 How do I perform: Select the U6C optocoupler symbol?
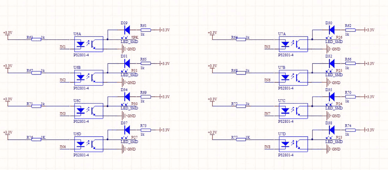click(x=89, y=111)
